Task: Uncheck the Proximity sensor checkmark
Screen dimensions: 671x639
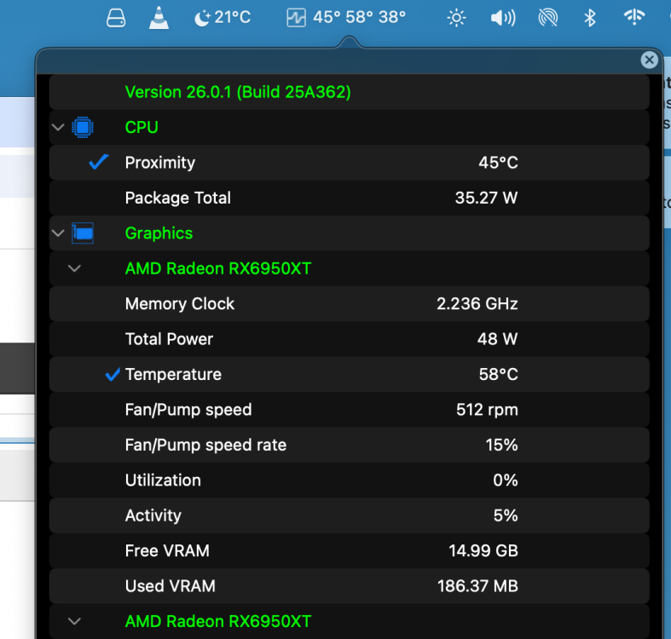Action: tap(99, 162)
